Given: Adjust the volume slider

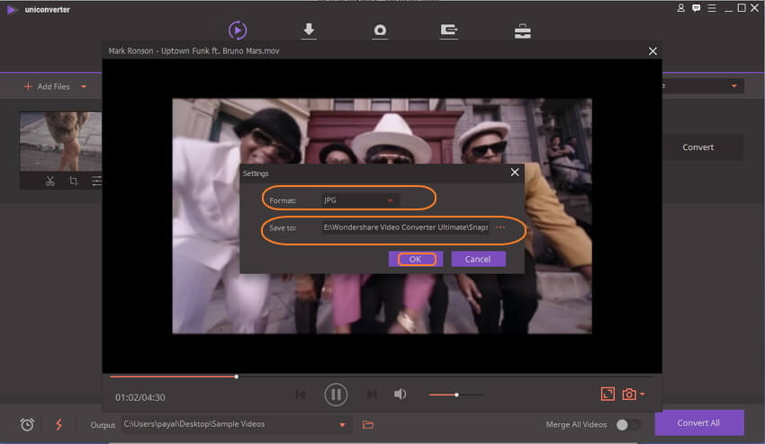Looking at the screenshot, I should click(455, 395).
